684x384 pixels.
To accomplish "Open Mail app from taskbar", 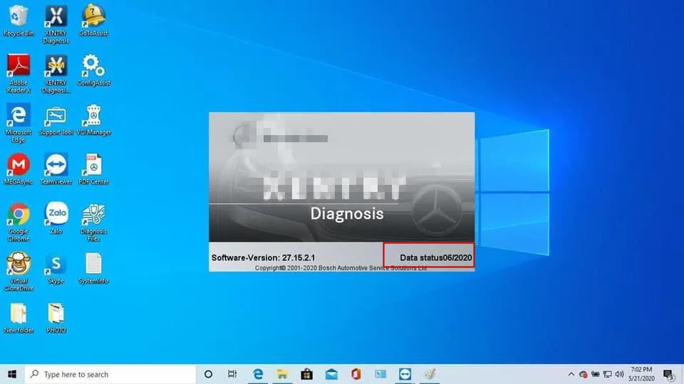I will [x=331, y=374].
